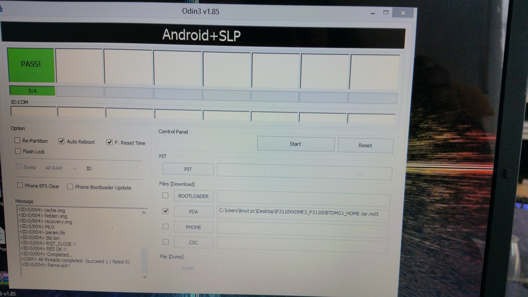Click the PIT file path field

pos(304,172)
